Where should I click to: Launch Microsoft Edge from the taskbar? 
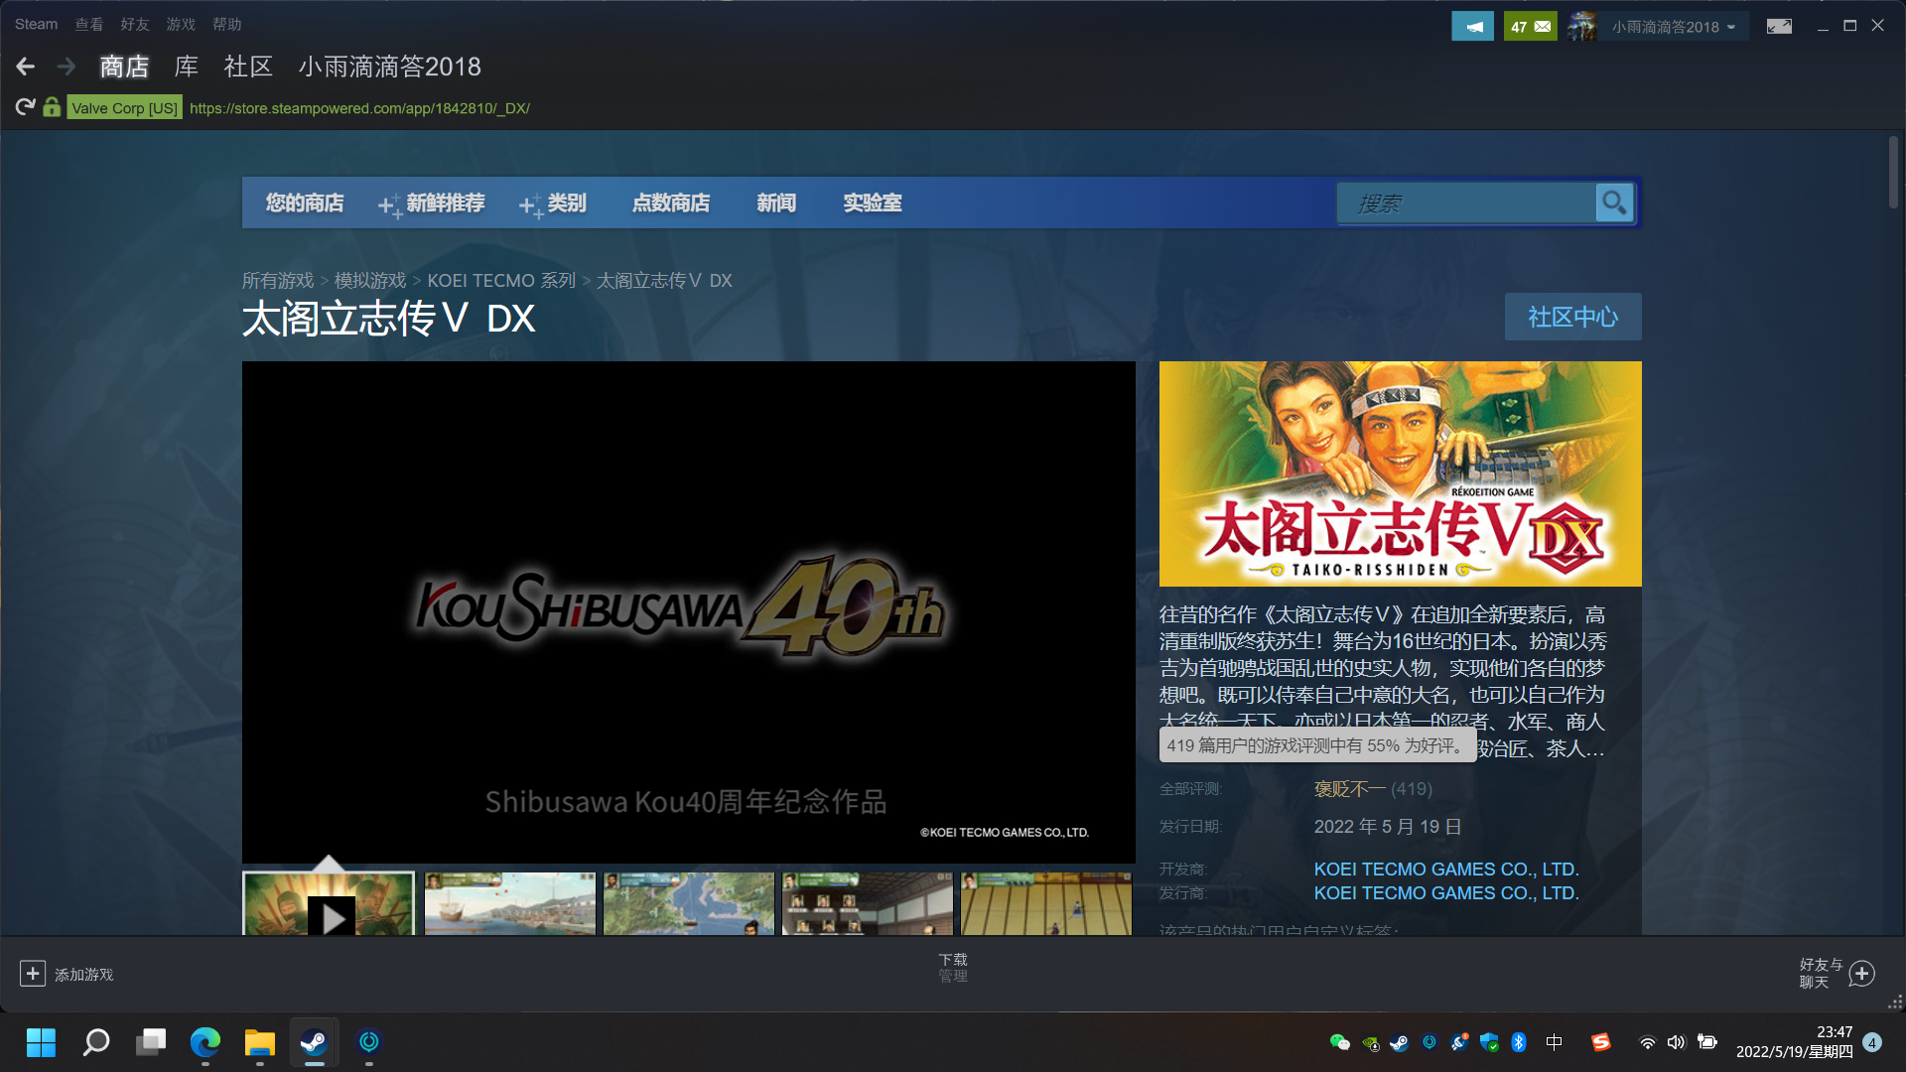pyautogui.click(x=205, y=1042)
